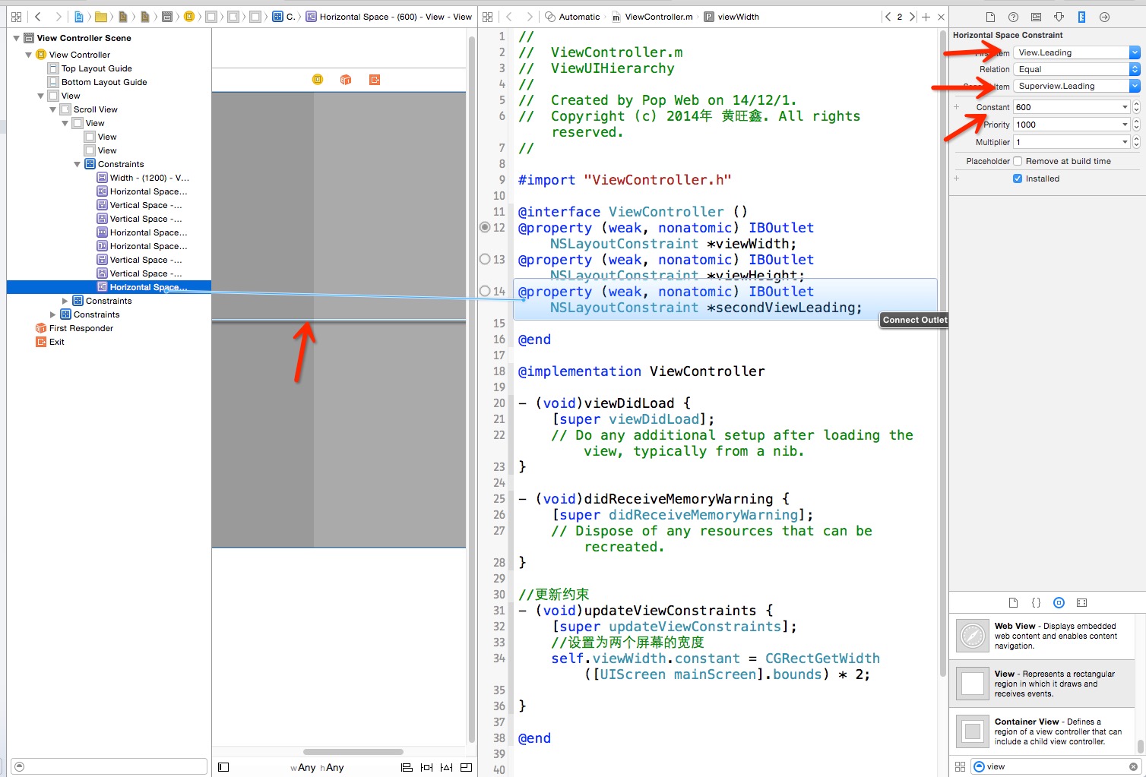Image resolution: width=1146 pixels, height=777 pixels.
Task: Click the outline filter search field
Action: click(x=109, y=766)
